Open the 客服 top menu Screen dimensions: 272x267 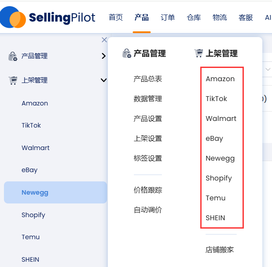(246, 18)
